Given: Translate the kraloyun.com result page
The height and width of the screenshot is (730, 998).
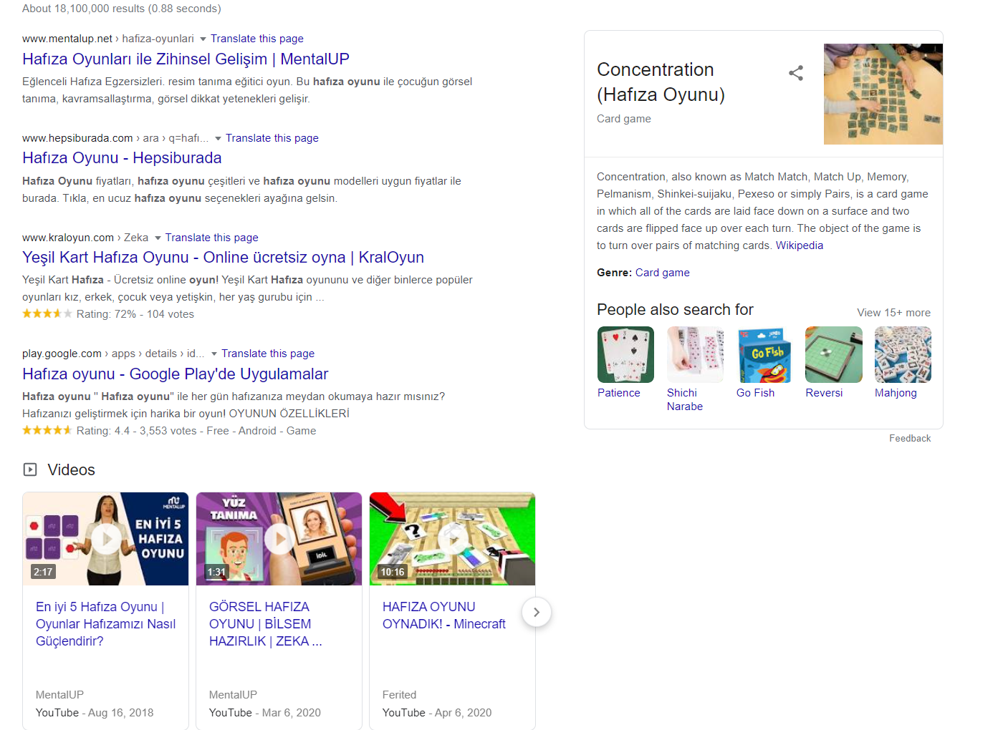Looking at the screenshot, I should pos(211,238).
